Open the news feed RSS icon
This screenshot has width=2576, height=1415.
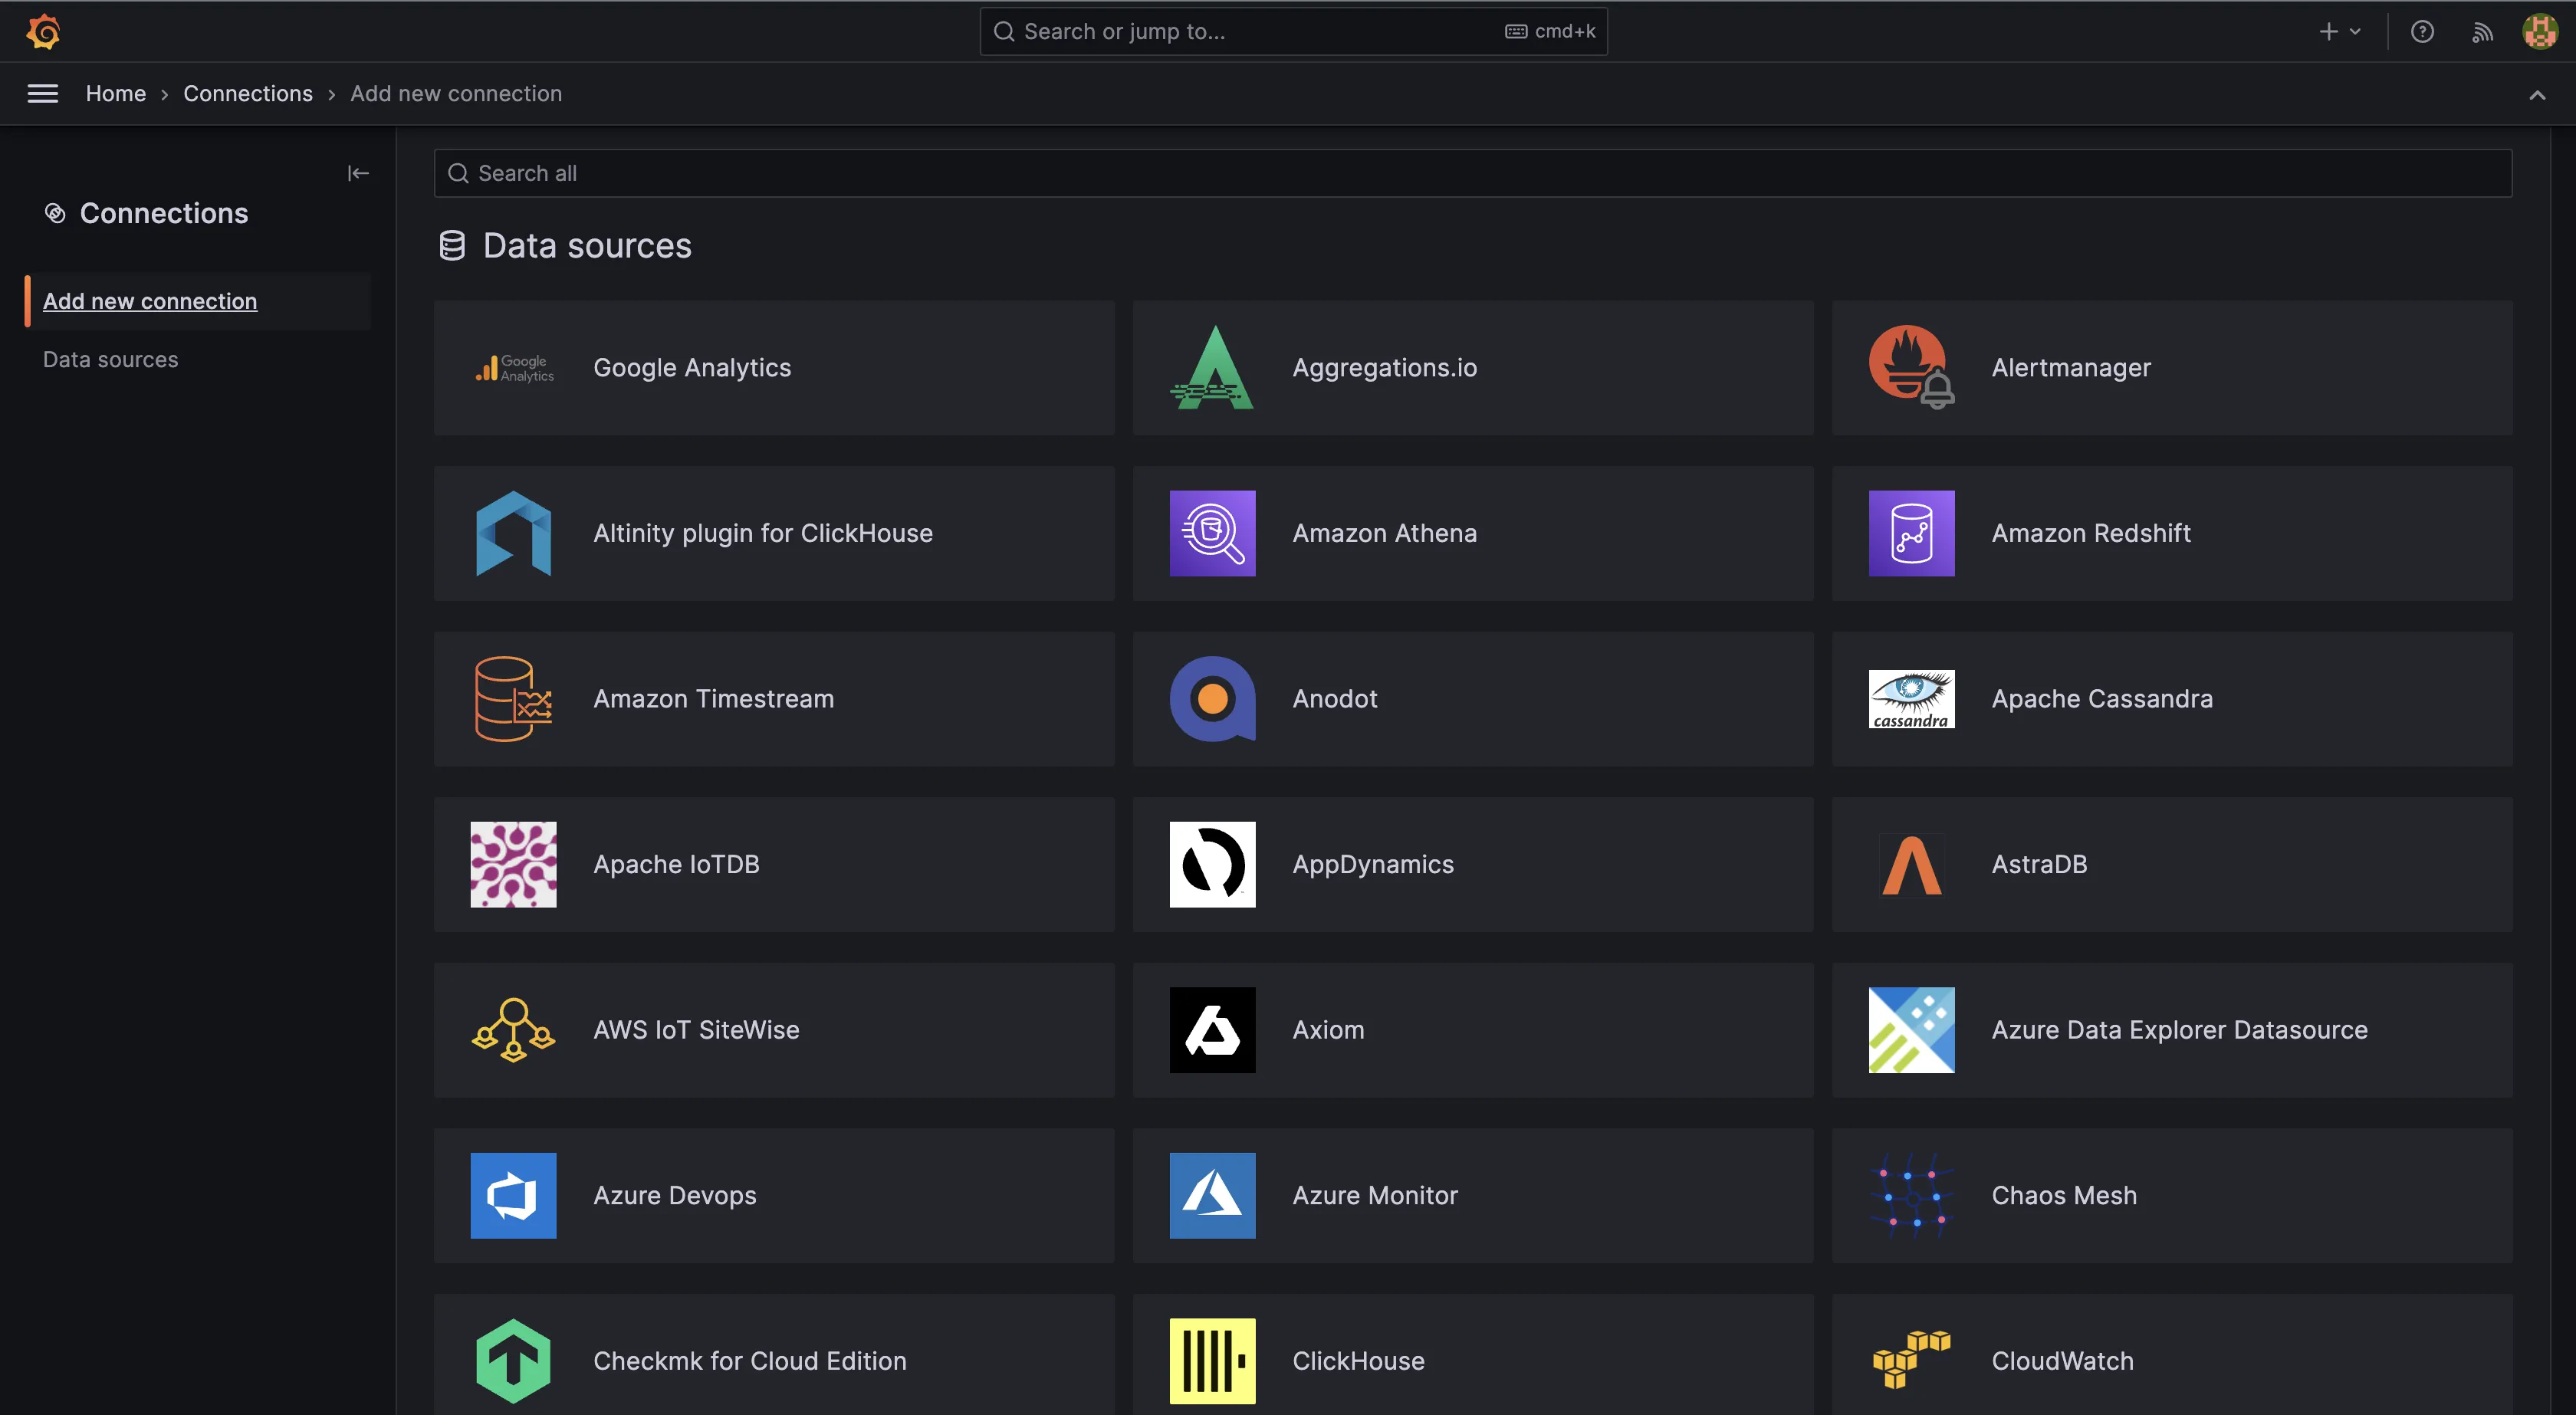pyautogui.click(x=2482, y=32)
